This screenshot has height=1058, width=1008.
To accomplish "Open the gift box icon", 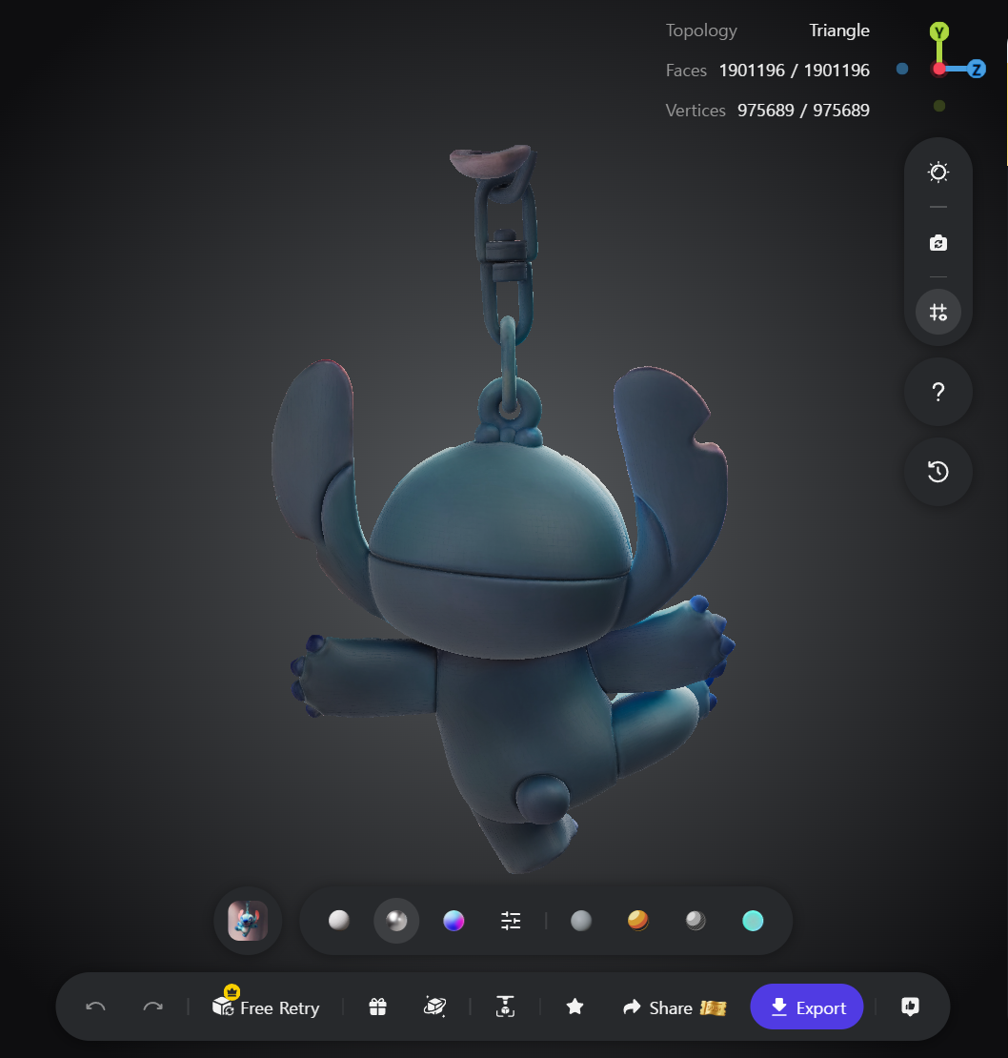I will click(377, 1007).
